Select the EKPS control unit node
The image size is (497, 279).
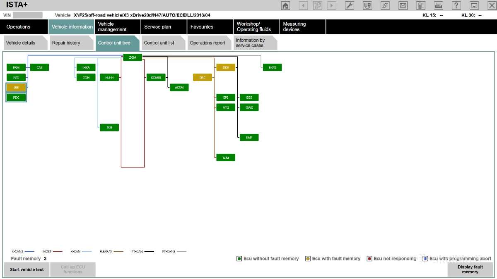pyautogui.click(x=273, y=67)
